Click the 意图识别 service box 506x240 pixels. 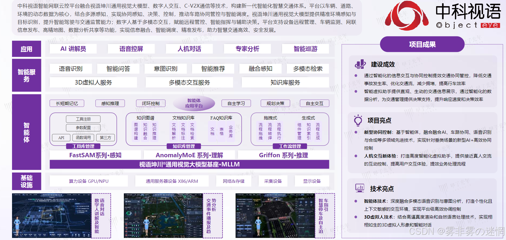pyautogui.click(x=166, y=69)
